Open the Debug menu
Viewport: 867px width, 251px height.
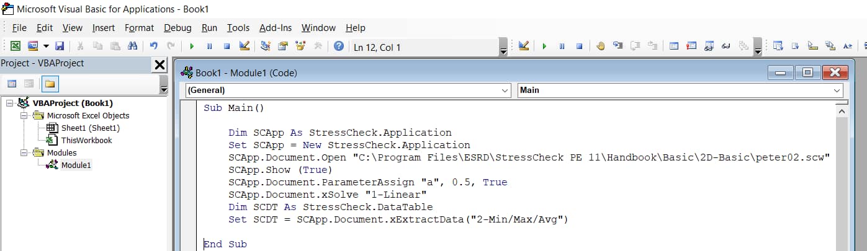(x=177, y=28)
